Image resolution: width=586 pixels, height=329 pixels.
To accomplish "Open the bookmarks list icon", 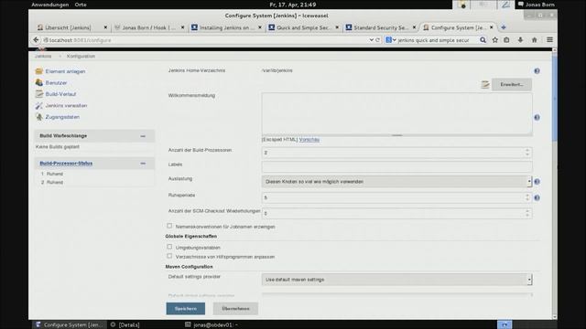I will coord(506,40).
